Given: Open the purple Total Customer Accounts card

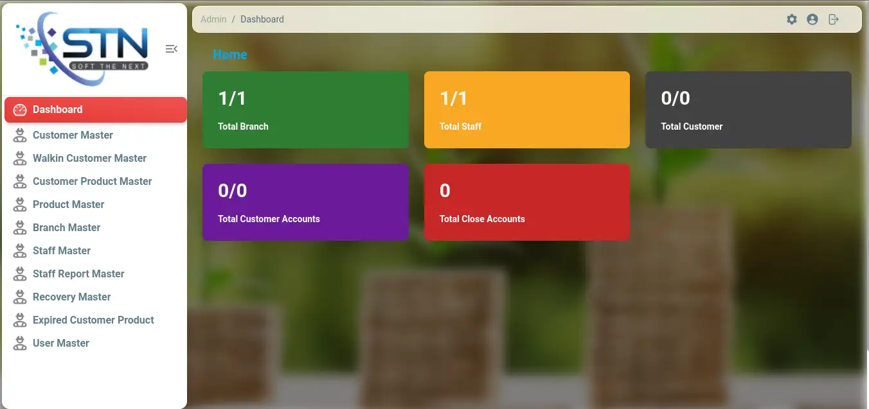Looking at the screenshot, I should pyautogui.click(x=305, y=202).
